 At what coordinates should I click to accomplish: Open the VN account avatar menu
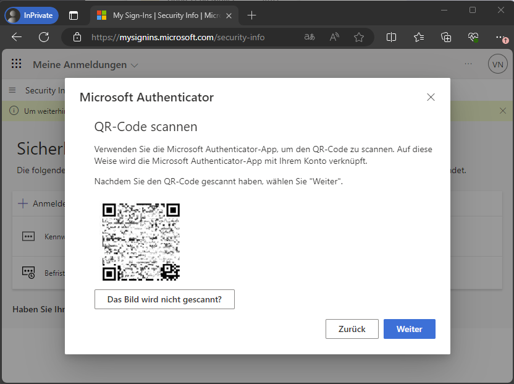point(497,64)
